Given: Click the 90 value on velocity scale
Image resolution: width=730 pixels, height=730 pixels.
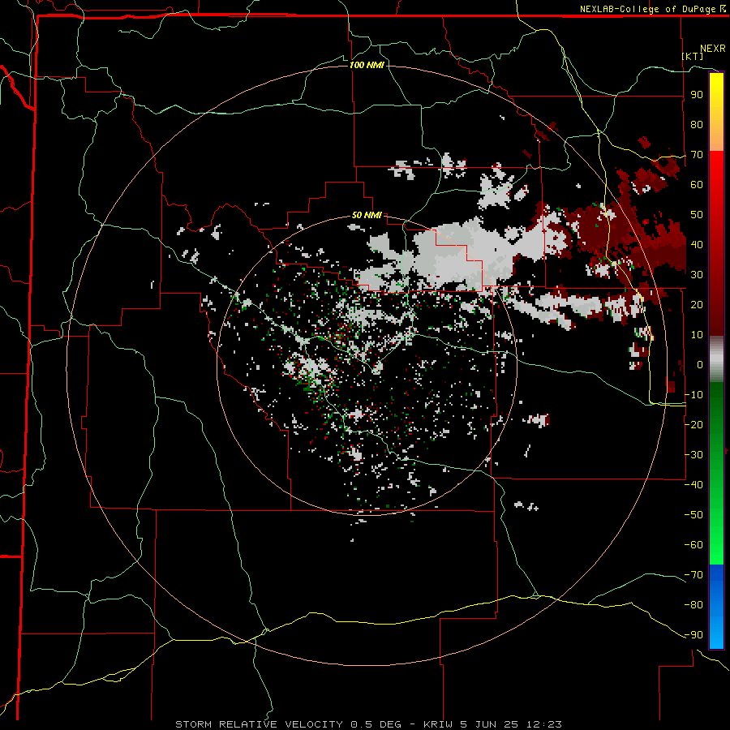Looking at the screenshot, I should coord(697,95).
